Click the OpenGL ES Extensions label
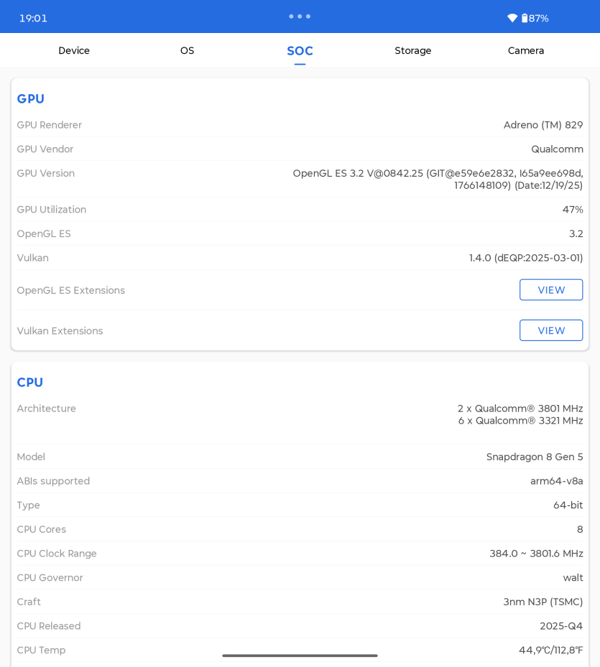Image resolution: width=600 pixels, height=667 pixels. [x=70, y=291]
